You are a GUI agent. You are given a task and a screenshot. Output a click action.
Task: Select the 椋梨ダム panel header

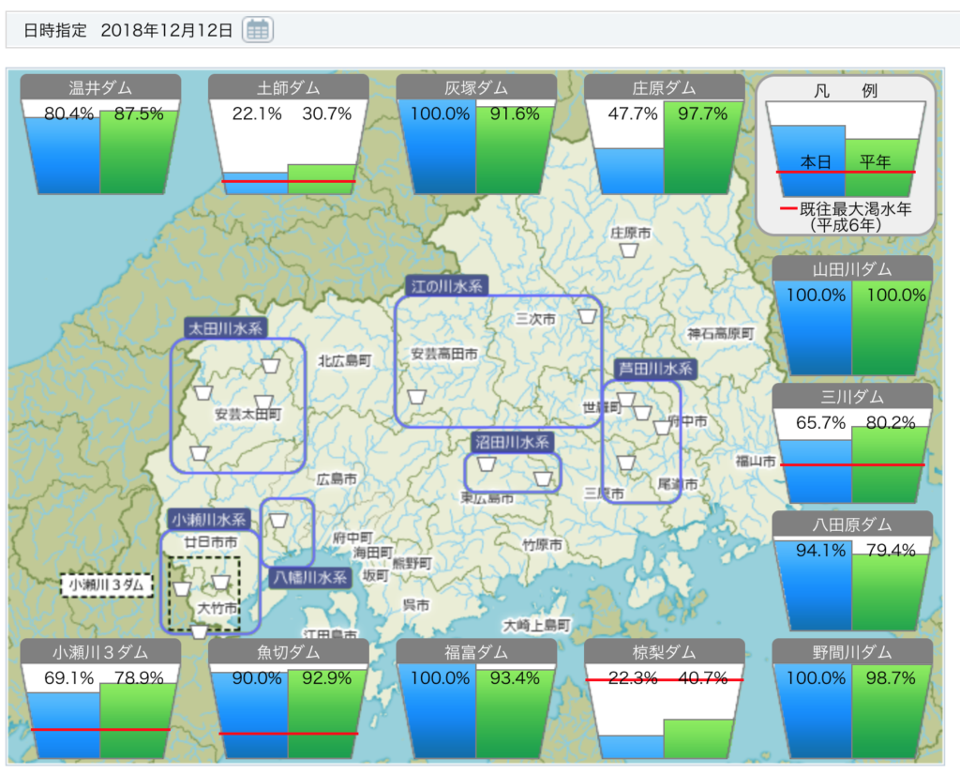pos(664,652)
